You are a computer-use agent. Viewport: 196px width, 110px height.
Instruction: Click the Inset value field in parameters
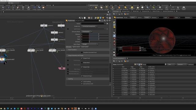pyautogui.click(x=85, y=37)
